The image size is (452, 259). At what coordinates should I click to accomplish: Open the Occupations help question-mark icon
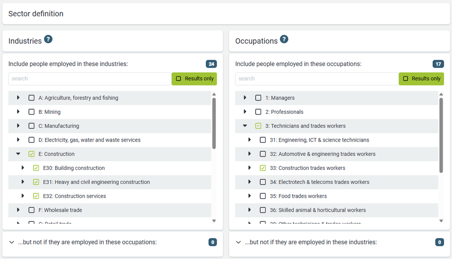coord(284,39)
